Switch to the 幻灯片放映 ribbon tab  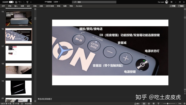pyautogui.click(x=50, y=6)
